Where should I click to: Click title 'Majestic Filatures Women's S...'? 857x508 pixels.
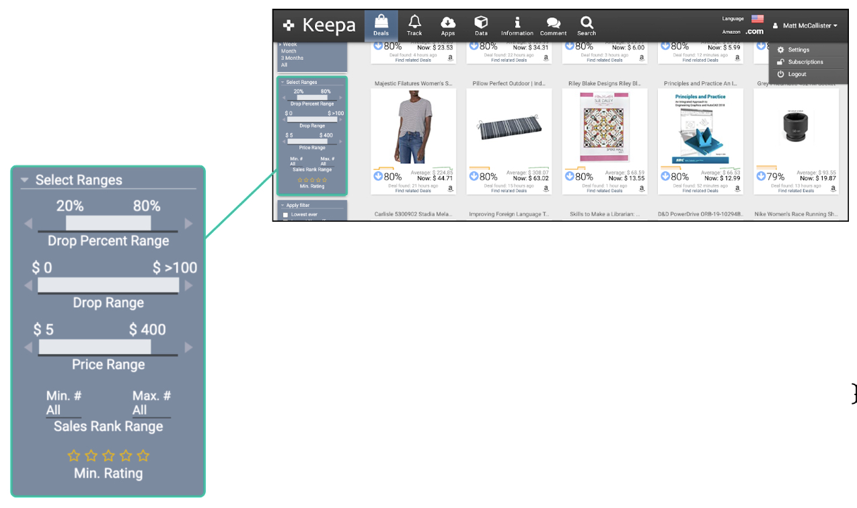(x=413, y=84)
